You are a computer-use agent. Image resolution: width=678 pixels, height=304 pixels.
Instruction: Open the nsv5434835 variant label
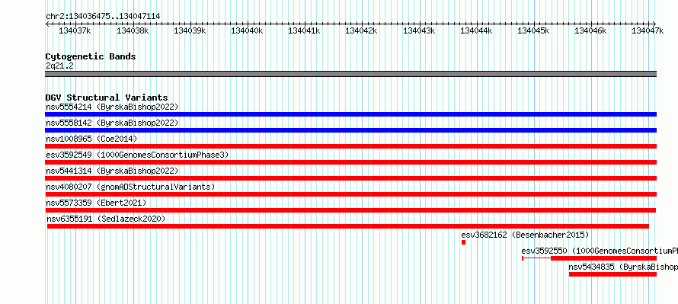(623, 267)
